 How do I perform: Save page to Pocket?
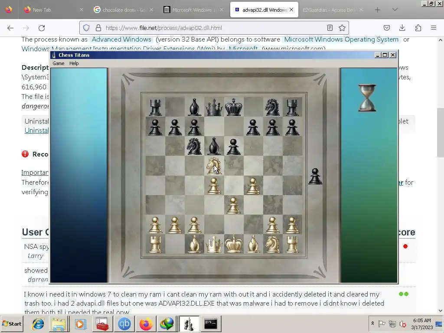pyautogui.click(x=386, y=28)
